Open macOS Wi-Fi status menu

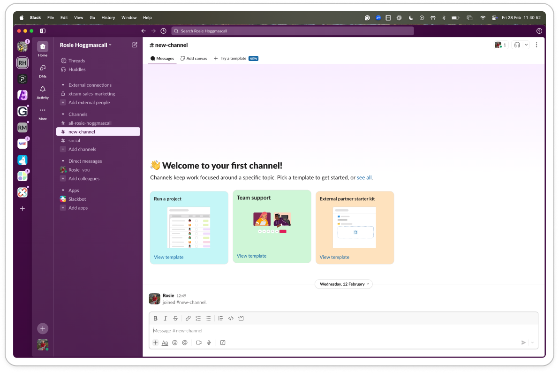(x=483, y=17)
